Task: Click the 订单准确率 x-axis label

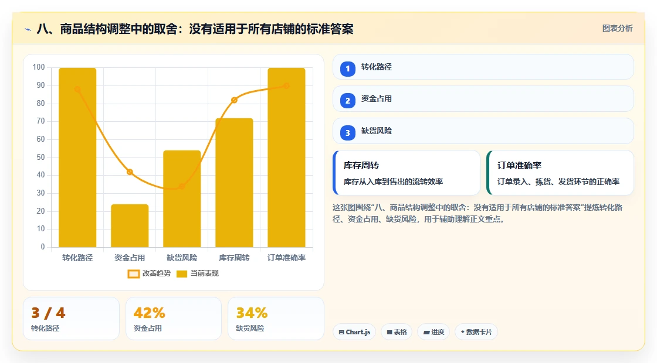Action: click(x=287, y=258)
